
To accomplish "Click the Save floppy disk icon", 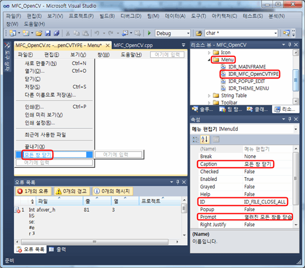I will pyautogui.click(x=48, y=33).
